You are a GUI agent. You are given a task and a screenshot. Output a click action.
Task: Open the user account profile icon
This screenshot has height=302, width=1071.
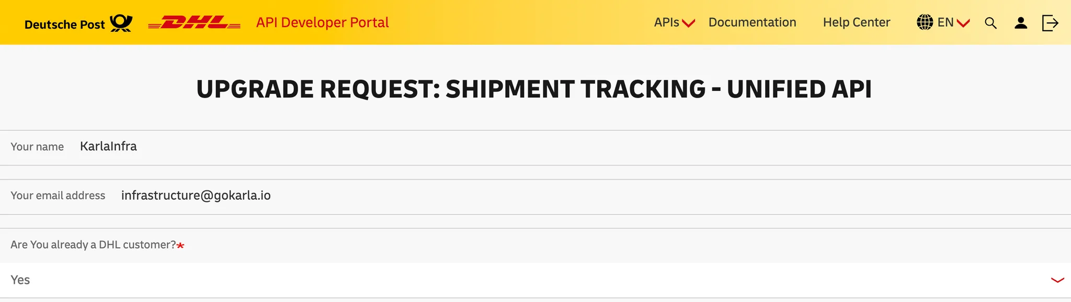point(1021,23)
